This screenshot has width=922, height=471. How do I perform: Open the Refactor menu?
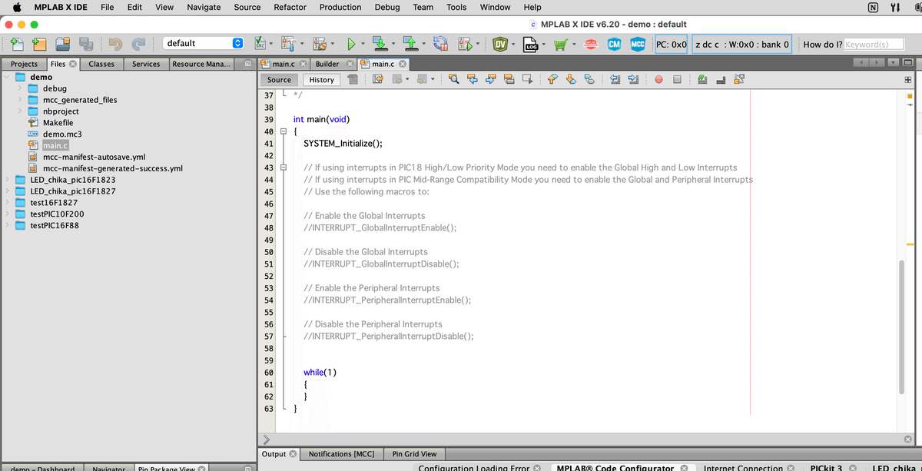[x=290, y=7]
